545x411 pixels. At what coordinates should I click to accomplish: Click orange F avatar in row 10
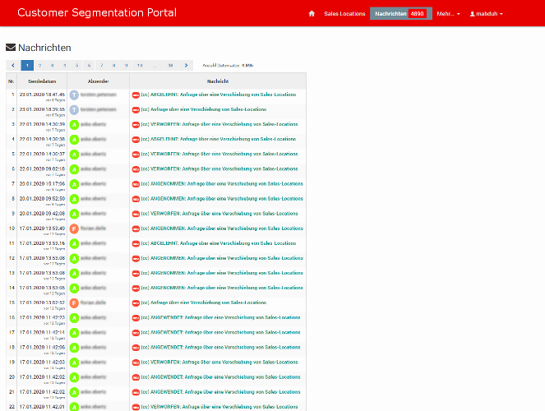[x=74, y=229]
